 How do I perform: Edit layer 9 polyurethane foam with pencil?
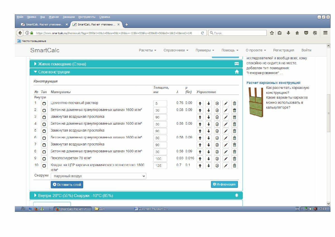coord(226,159)
